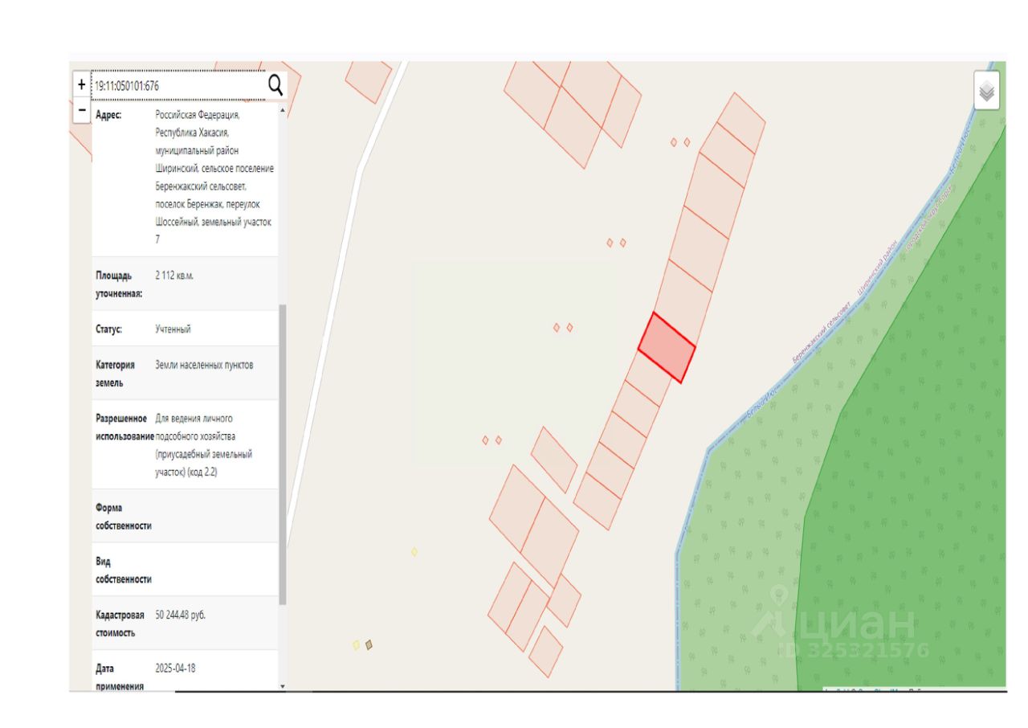Select the Категория земель row
This screenshot has height=728, width=1028.
pos(185,374)
